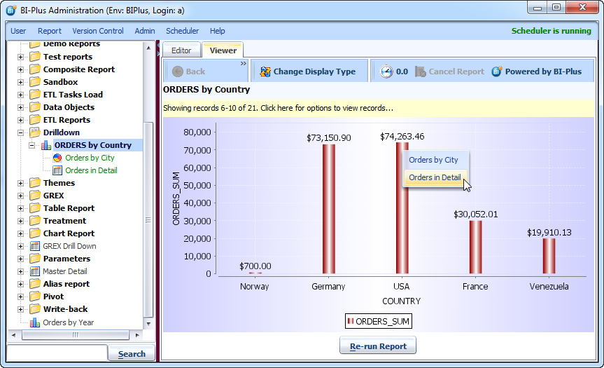
Task: Click the search text input field
Action: pos(57,354)
